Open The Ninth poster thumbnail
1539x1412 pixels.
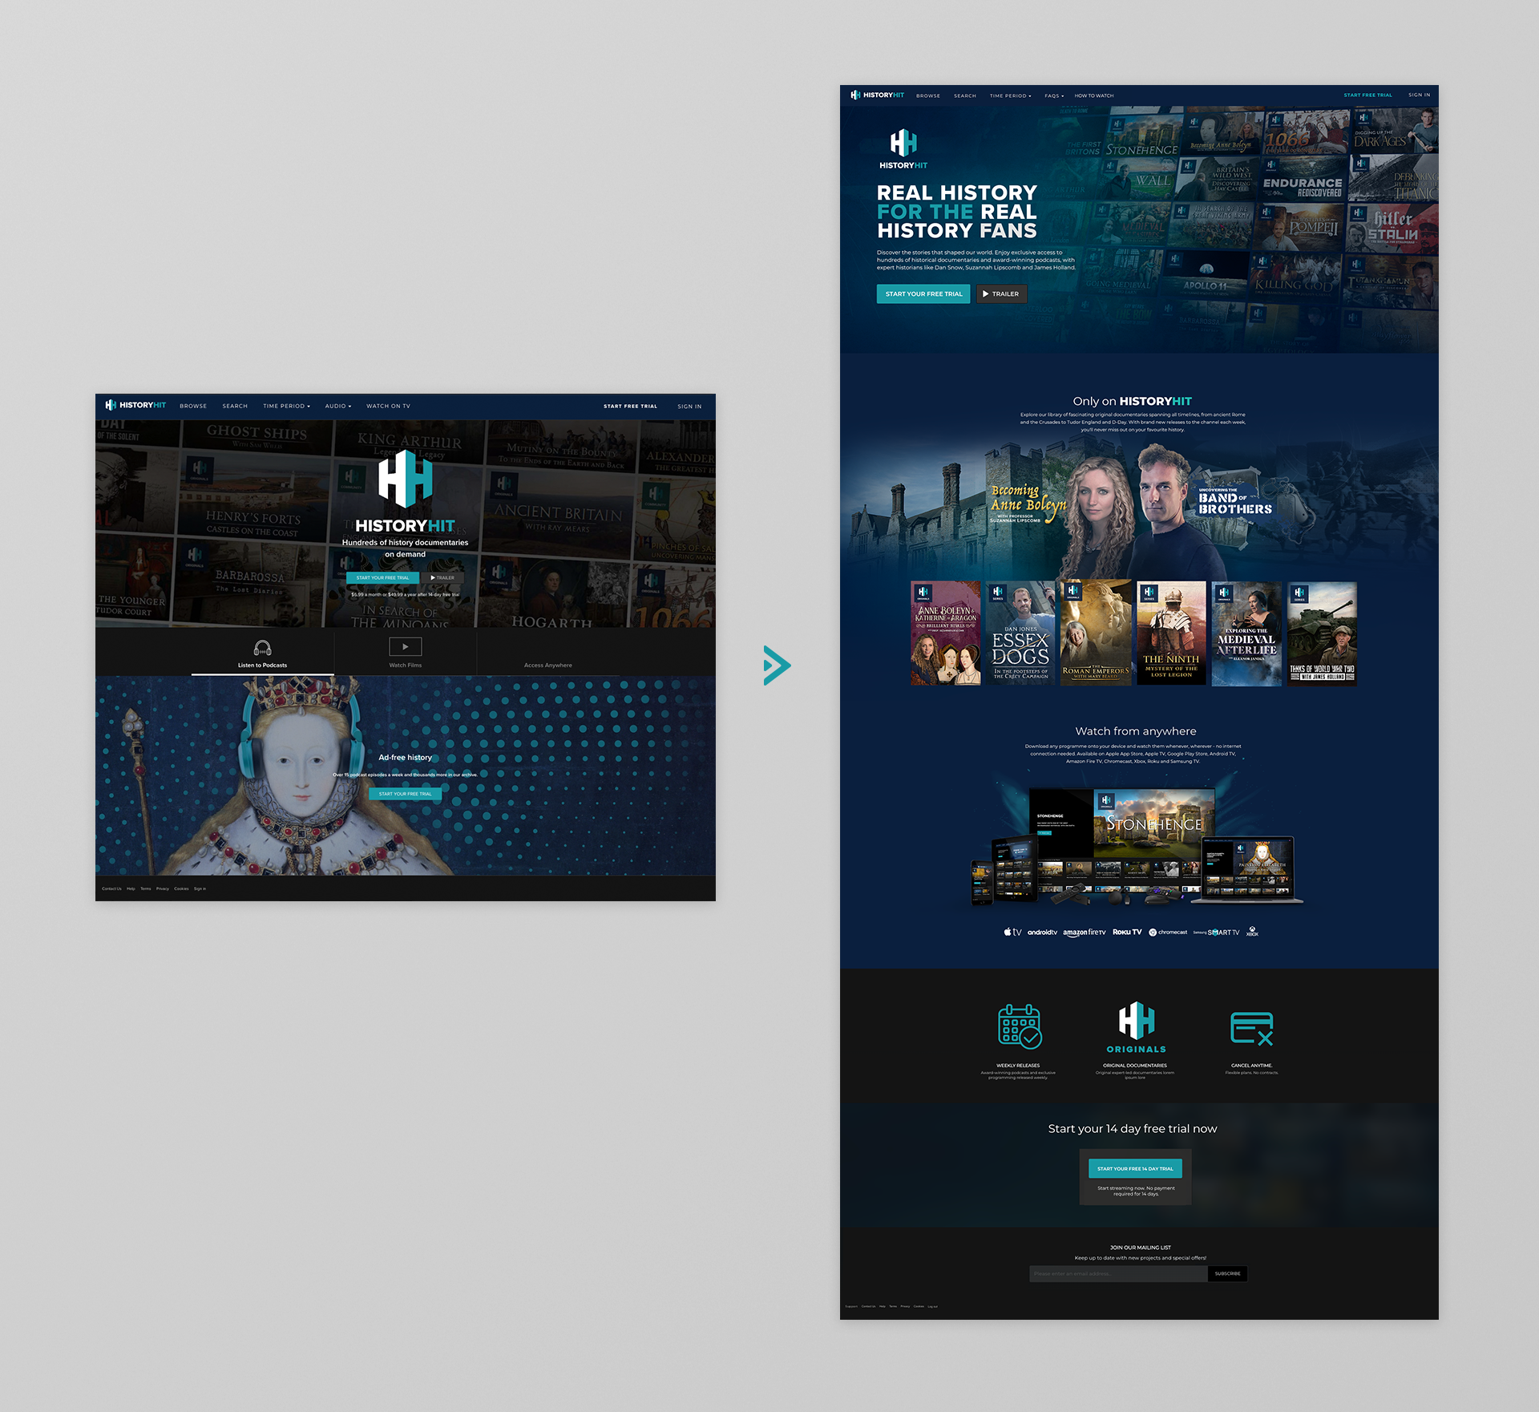tap(1171, 633)
